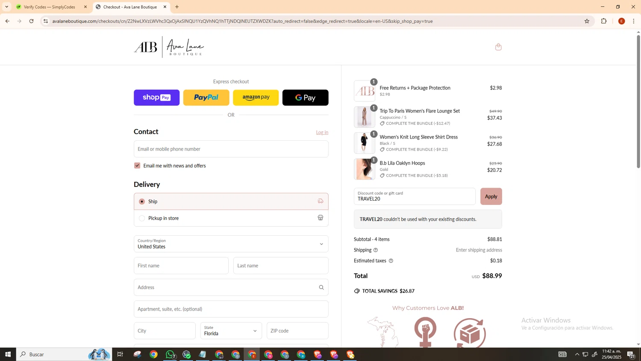
Task: Open the browser extensions puzzle icon
Action: coord(604,21)
